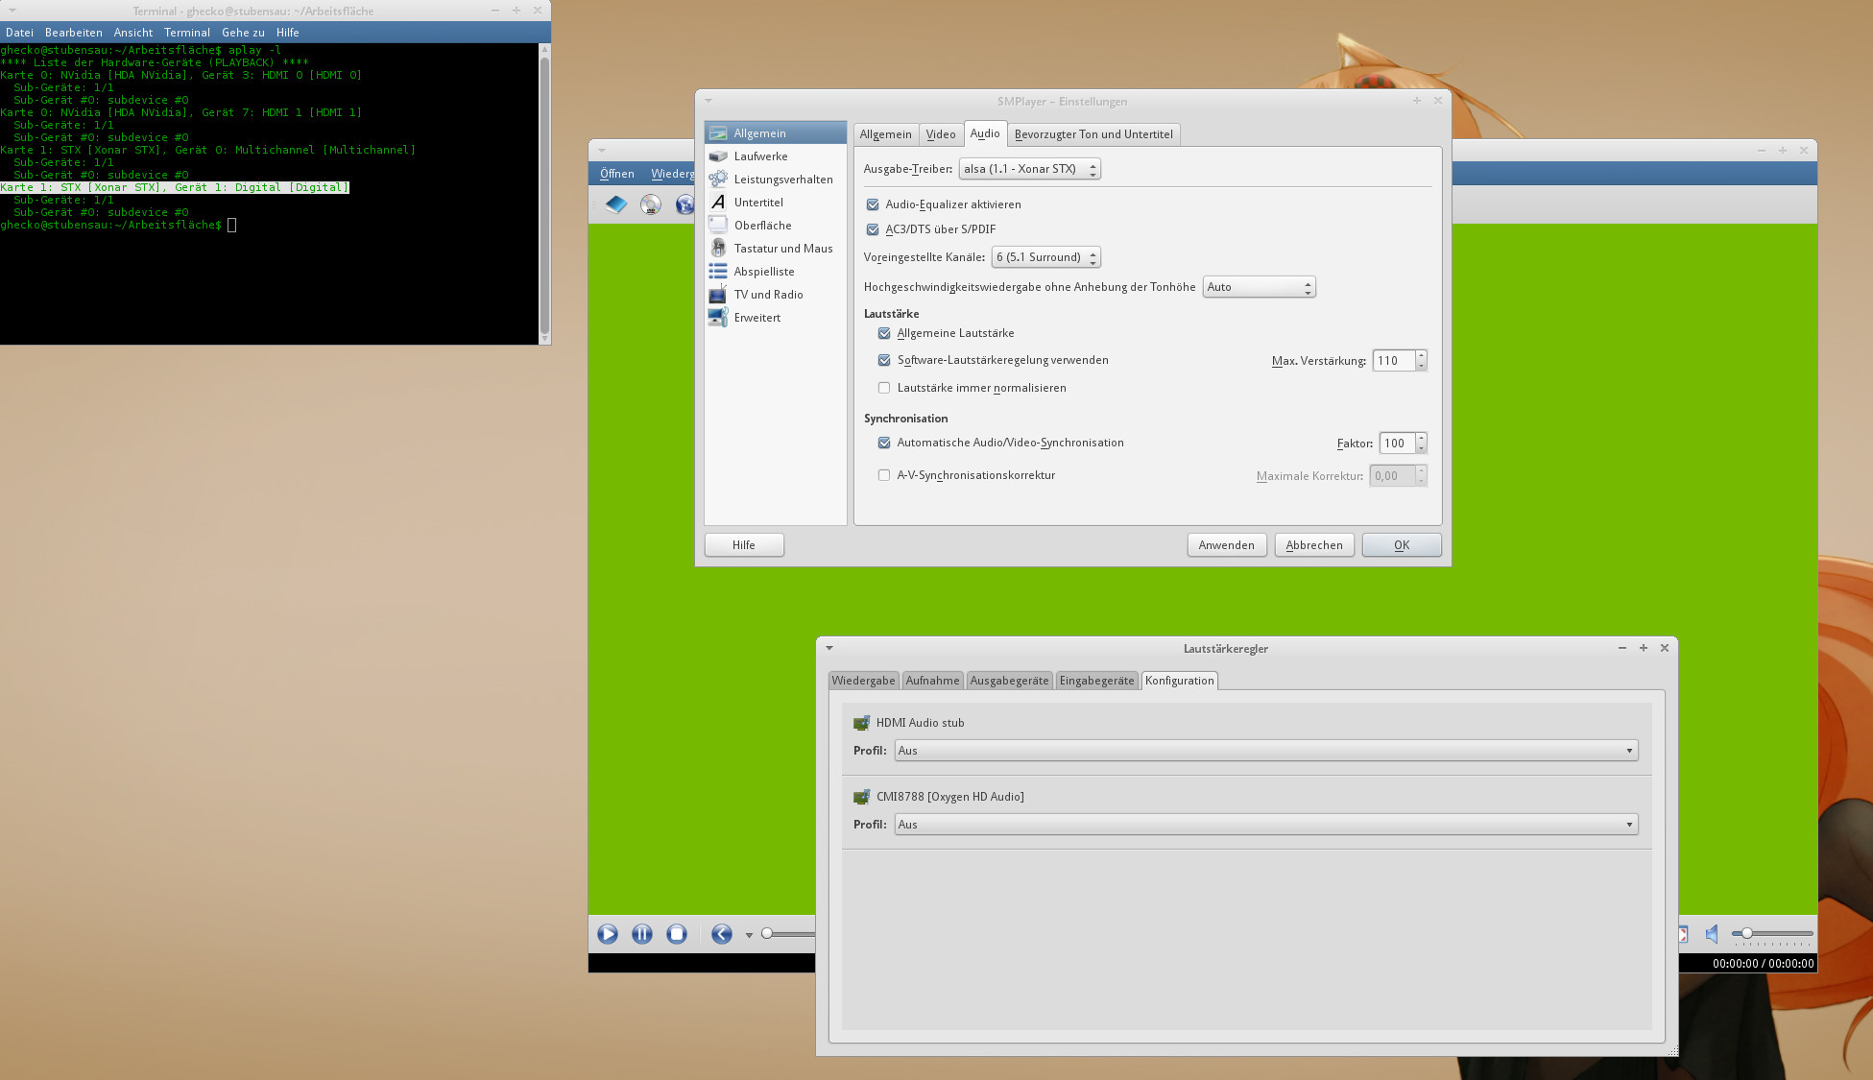Open the Ausgabe-Treiber dropdown

point(1029,169)
